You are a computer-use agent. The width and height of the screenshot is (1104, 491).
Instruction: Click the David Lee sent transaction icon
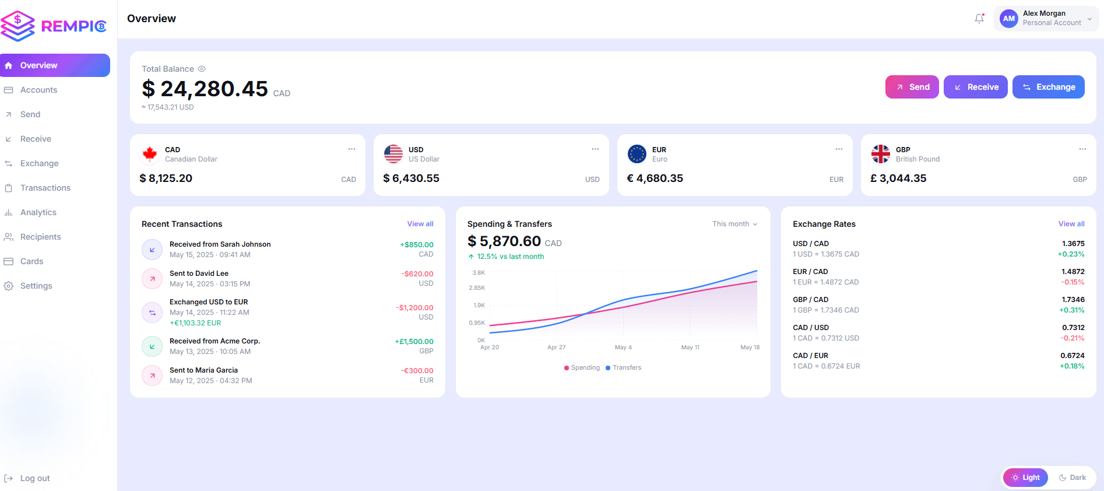tap(152, 279)
